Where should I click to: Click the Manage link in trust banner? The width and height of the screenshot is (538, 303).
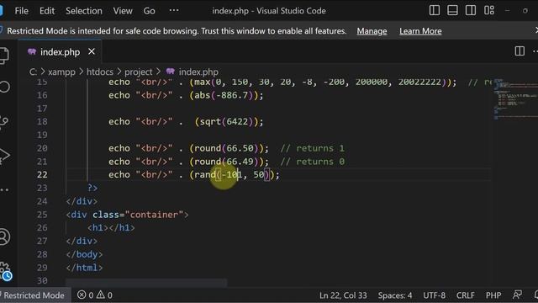(372, 31)
